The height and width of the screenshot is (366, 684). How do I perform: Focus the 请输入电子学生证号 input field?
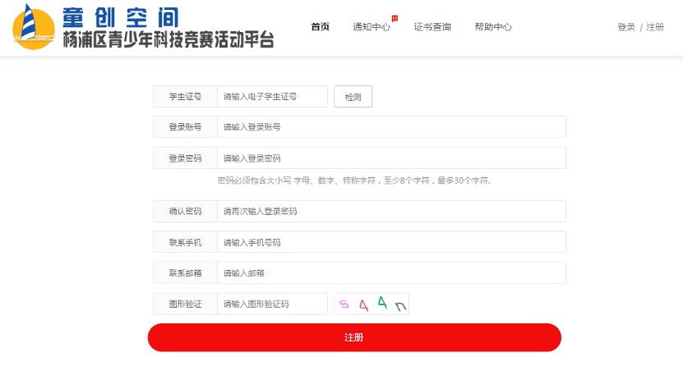pos(272,97)
